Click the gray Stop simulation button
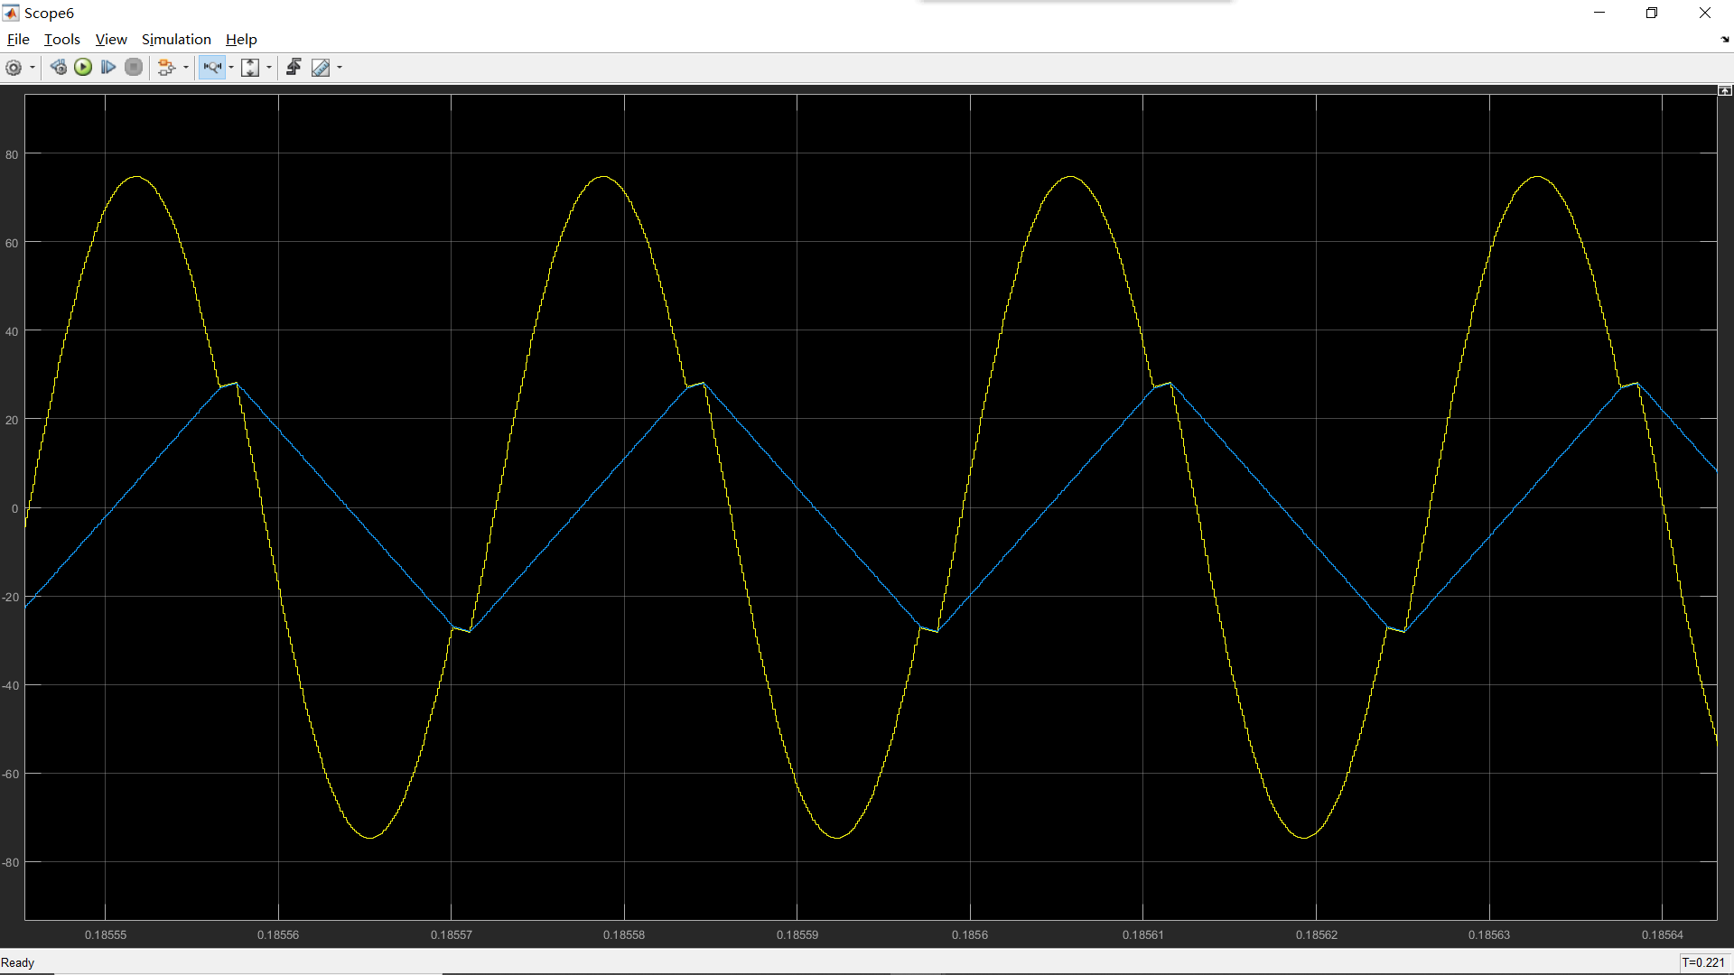 click(x=134, y=68)
